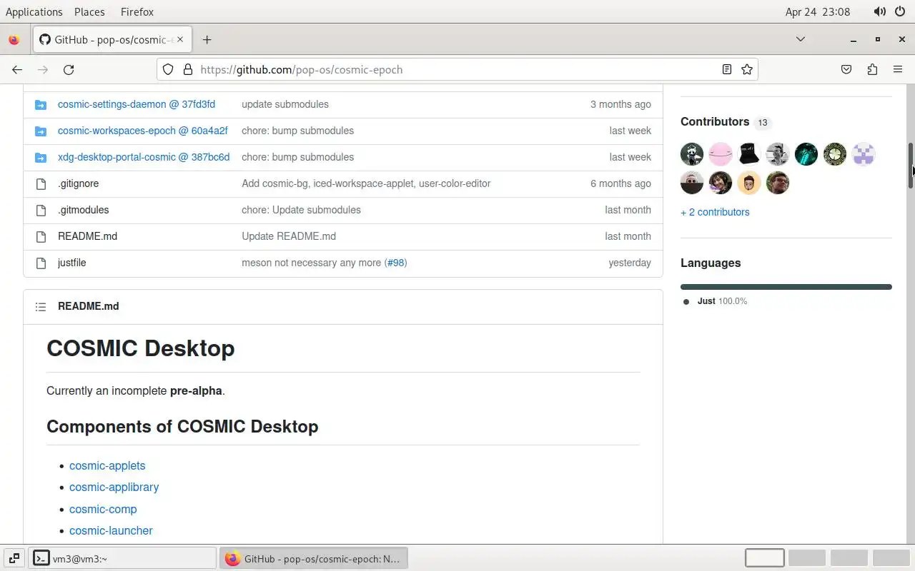This screenshot has height=571, width=915.
Task: Click the Firefox back arrow
Action: coord(17,69)
